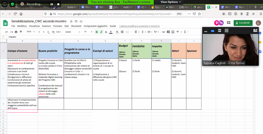Redo the last action in Sheets toolbar
This screenshot has height=134, width=263.
(x=11, y=32)
